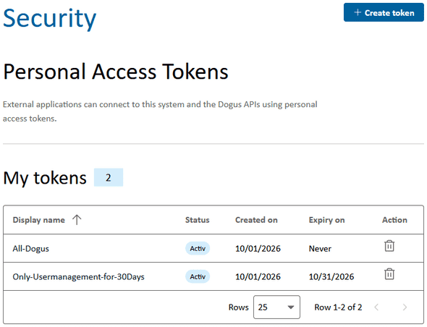Click the Created on column header
This screenshot has width=427, height=327.
pos(256,220)
